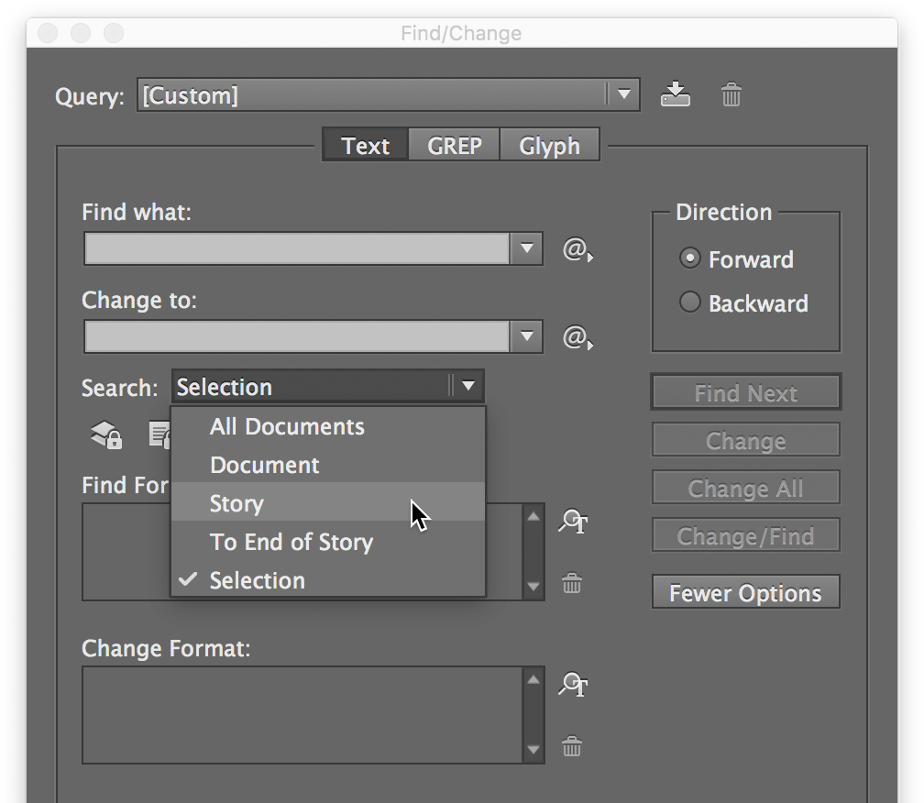Open the Change to special characters menu
The width and height of the screenshot is (924, 803).
coord(577,335)
